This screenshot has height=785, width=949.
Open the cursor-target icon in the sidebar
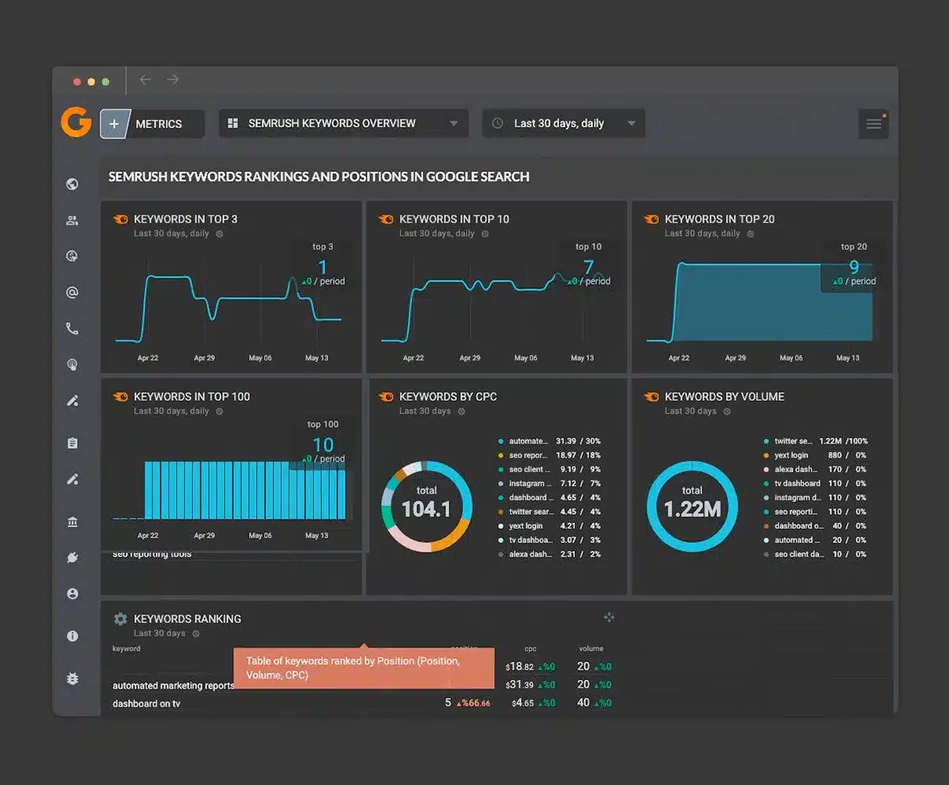coord(73,256)
